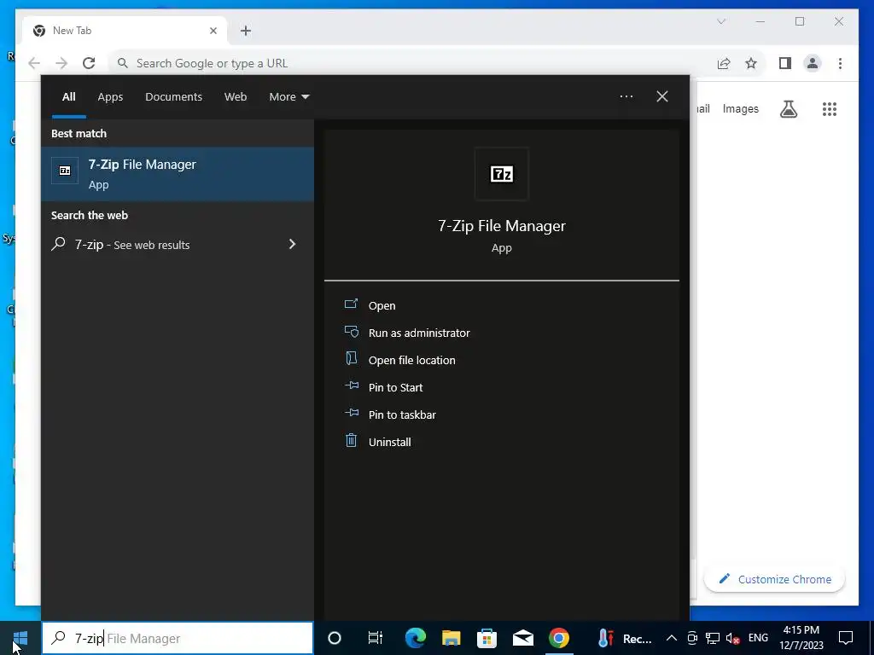Open 7-zip See web results entry

point(178,245)
